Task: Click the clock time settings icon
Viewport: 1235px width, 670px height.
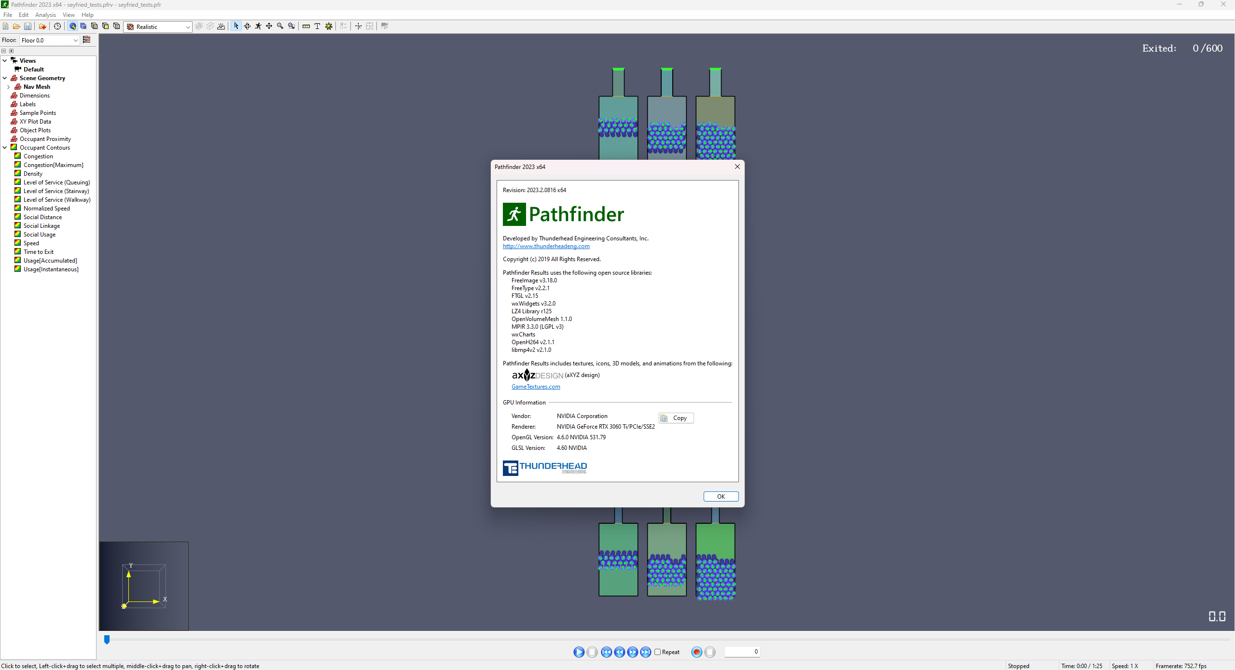Action: pos(57,27)
